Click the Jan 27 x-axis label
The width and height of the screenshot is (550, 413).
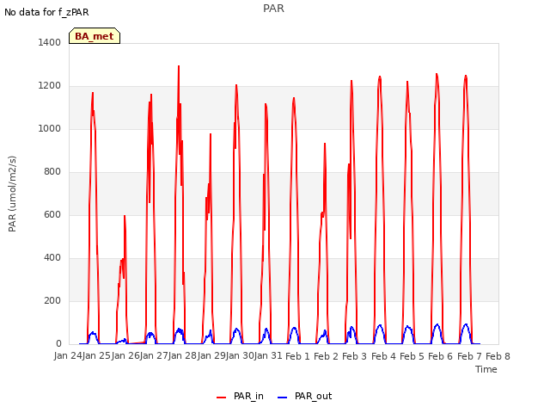click(x=154, y=356)
